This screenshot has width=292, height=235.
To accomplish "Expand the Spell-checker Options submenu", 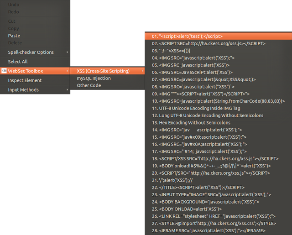I will (x=35, y=52).
